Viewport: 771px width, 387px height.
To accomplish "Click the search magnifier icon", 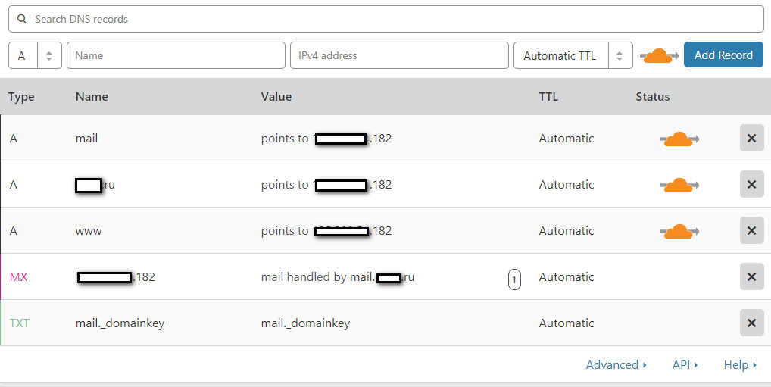I will [x=22, y=19].
